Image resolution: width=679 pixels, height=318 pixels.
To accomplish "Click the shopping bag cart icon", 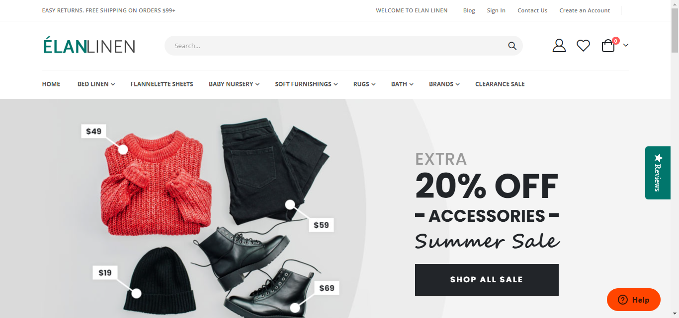I will click(608, 46).
